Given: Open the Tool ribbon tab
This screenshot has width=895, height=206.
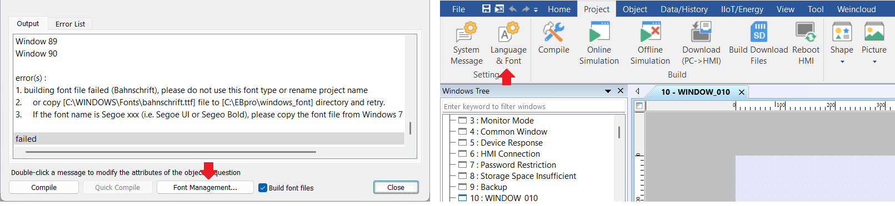Looking at the screenshot, I should pos(816,9).
